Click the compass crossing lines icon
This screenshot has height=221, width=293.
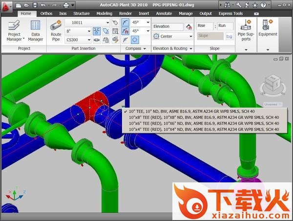coord(125,40)
